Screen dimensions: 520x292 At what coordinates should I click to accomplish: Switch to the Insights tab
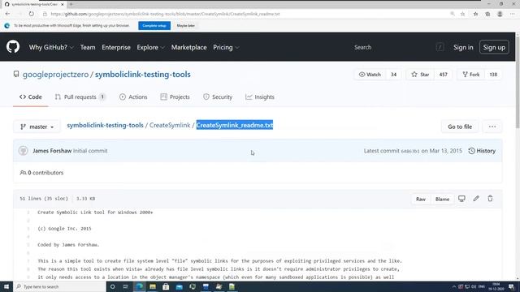[260, 97]
